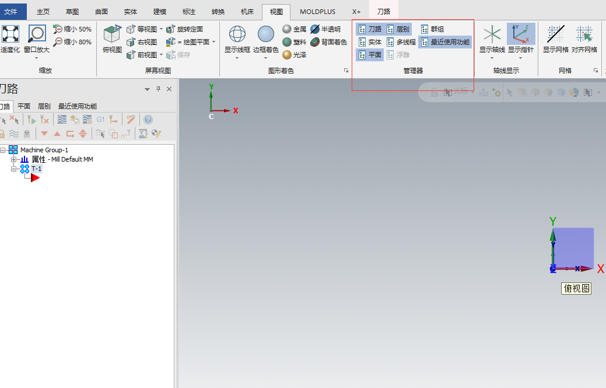Open the 平面 tab in the manager panel
The height and width of the screenshot is (388, 606).
[23, 106]
